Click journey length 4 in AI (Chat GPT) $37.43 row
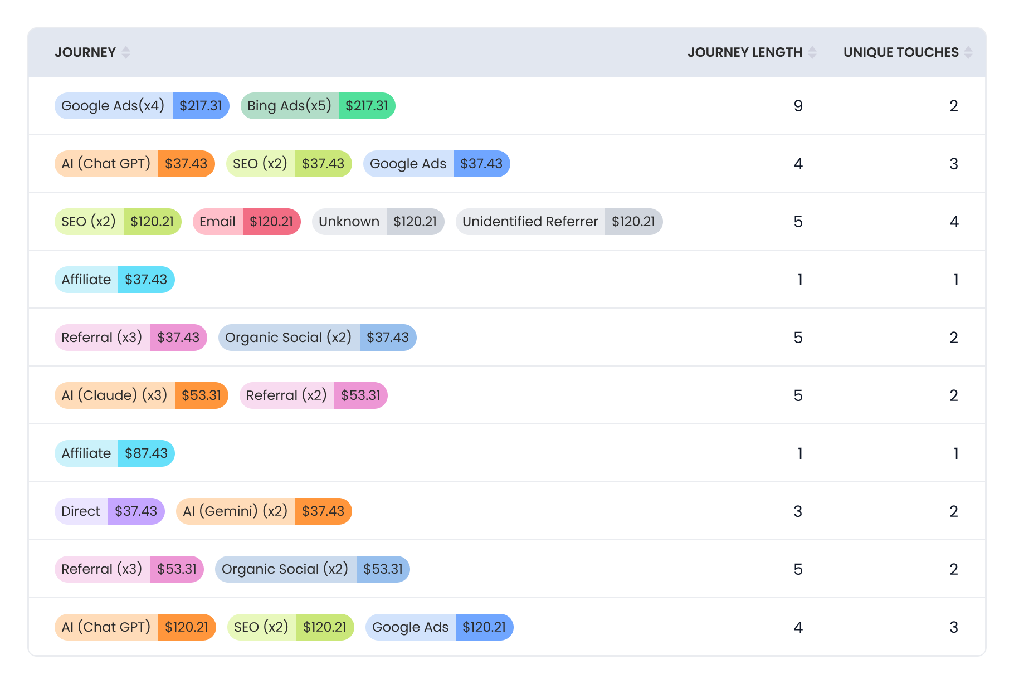 click(x=798, y=164)
